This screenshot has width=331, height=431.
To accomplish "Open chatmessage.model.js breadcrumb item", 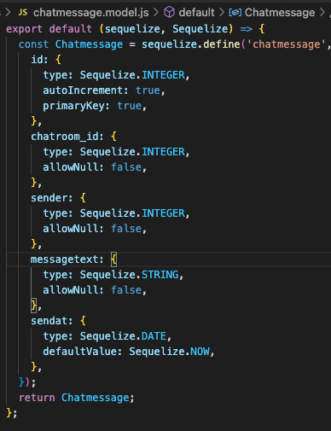I will (90, 13).
